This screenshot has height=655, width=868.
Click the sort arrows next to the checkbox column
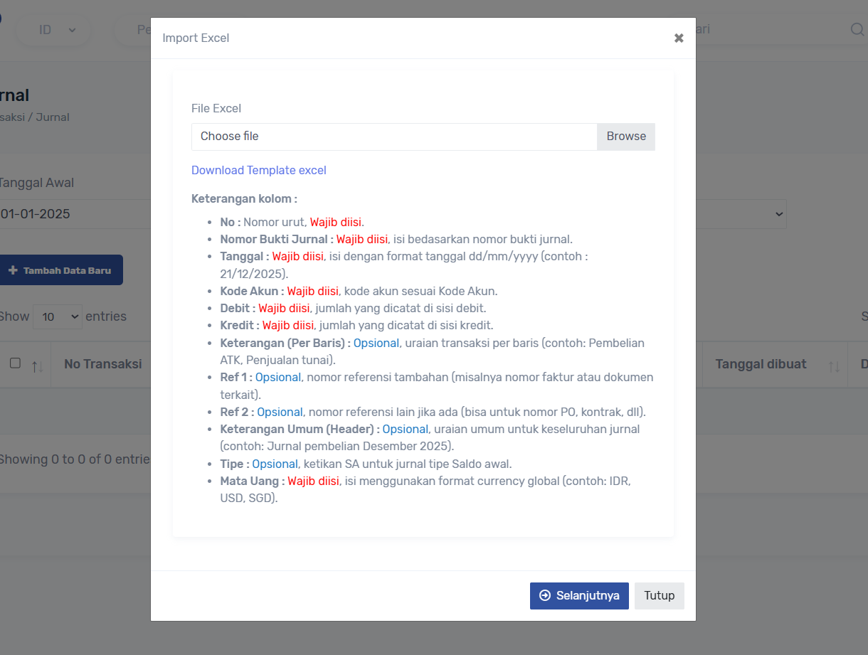coord(37,366)
